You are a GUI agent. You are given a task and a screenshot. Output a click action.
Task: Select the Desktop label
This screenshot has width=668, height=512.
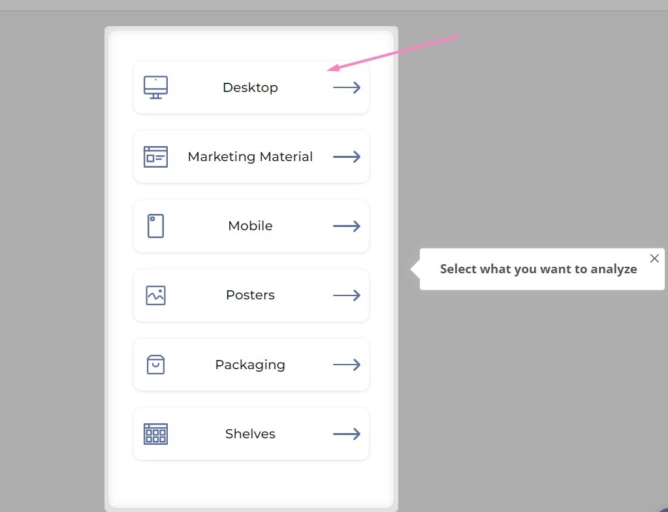click(251, 87)
